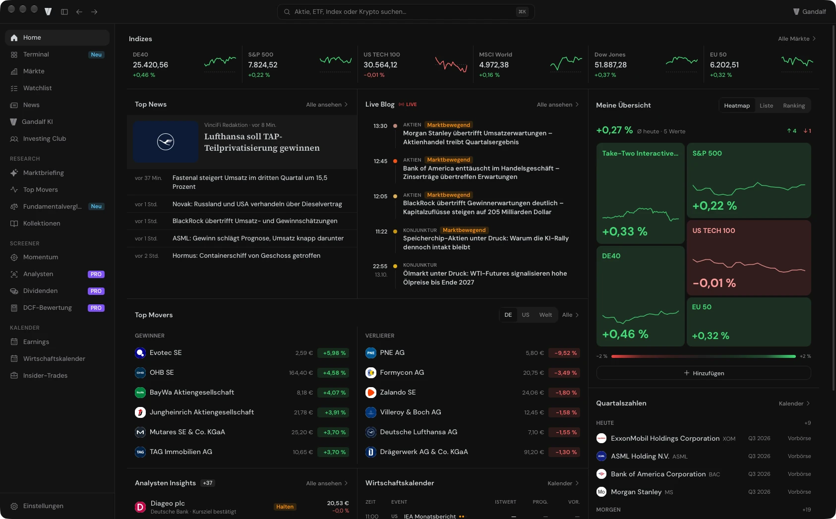Click the Halten rating badge
This screenshot has height=519, width=836.
pos(285,507)
